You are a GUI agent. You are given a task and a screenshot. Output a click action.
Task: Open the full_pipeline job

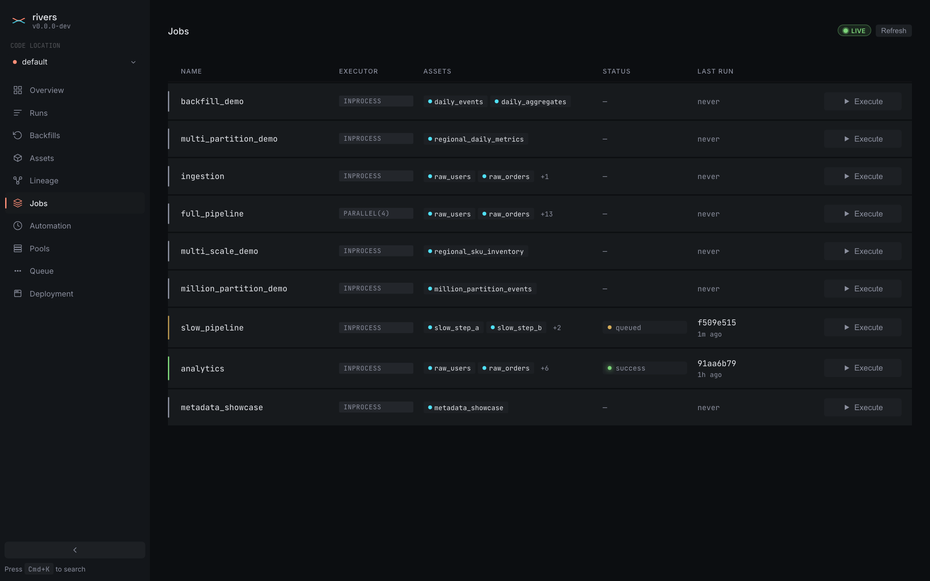click(x=212, y=214)
